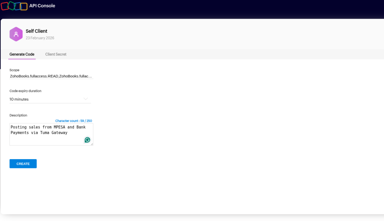Click the Scope input field

click(x=51, y=76)
